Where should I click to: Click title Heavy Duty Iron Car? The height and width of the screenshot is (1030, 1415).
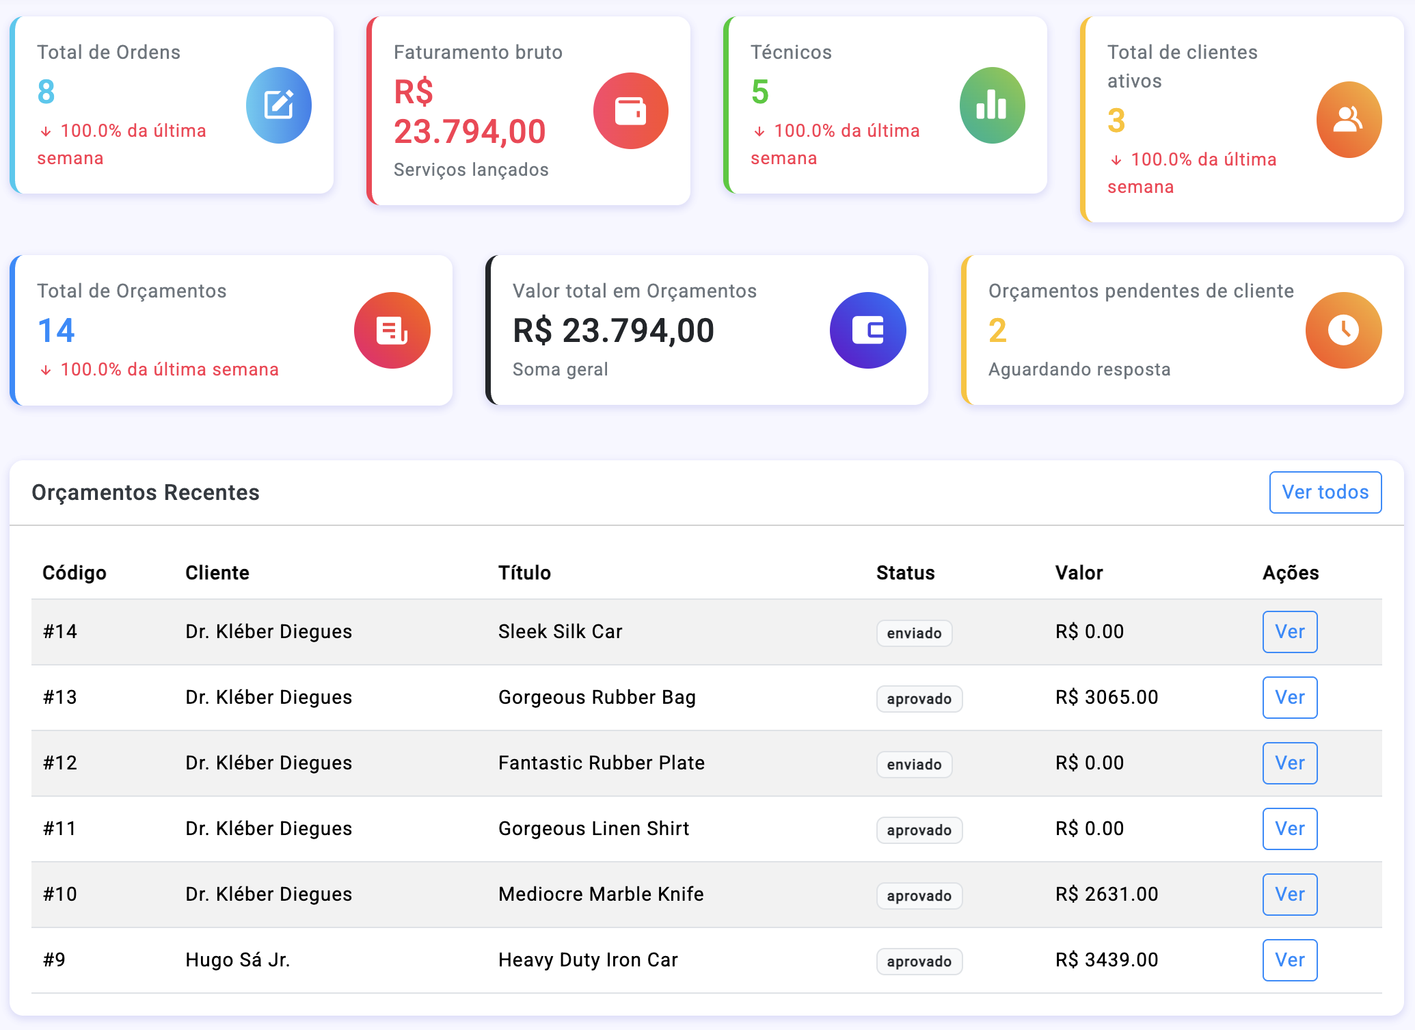pyautogui.click(x=588, y=960)
